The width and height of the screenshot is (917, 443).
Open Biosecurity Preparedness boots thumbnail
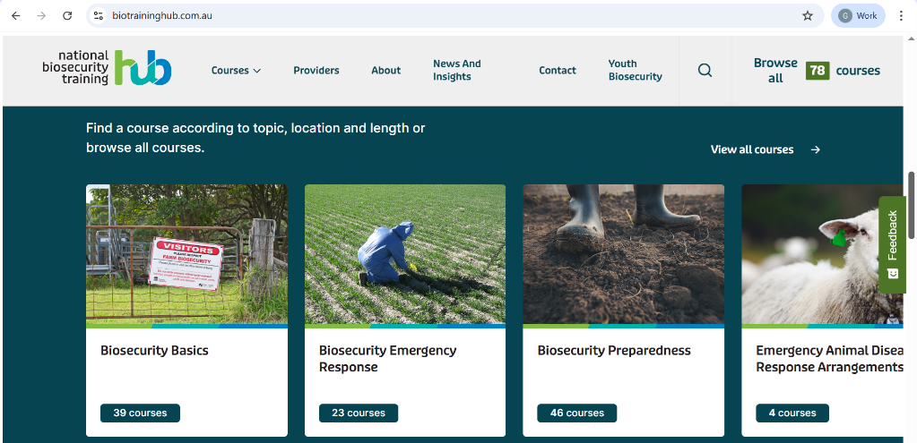[623, 254]
